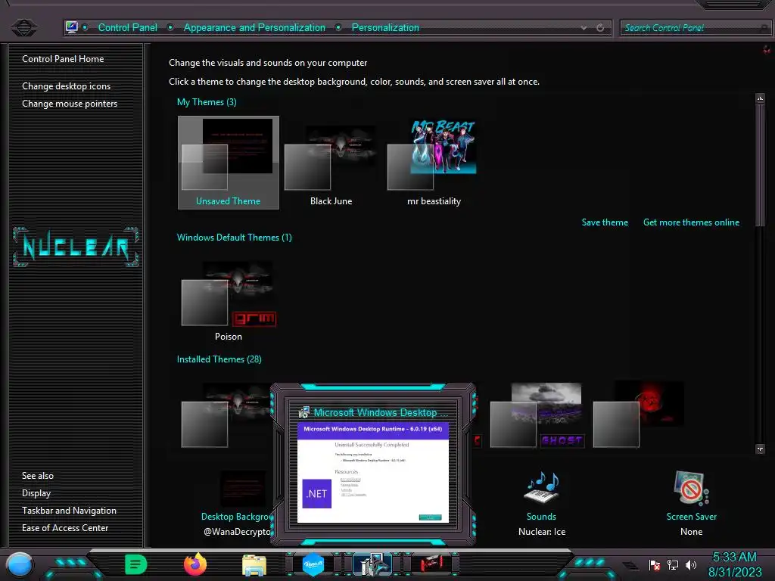
Task: Switch to the blue hexagon taskbar app
Action: click(313, 564)
